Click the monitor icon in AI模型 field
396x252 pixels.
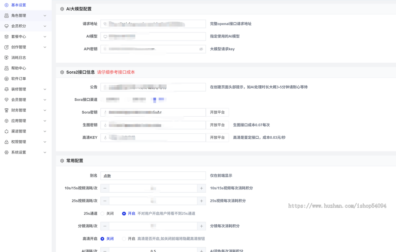[105, 36]
